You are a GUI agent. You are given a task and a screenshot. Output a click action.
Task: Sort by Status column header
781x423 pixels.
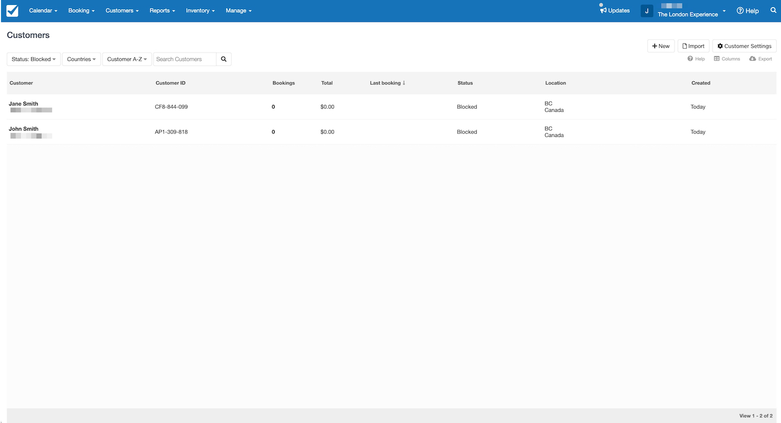point(465,83)
